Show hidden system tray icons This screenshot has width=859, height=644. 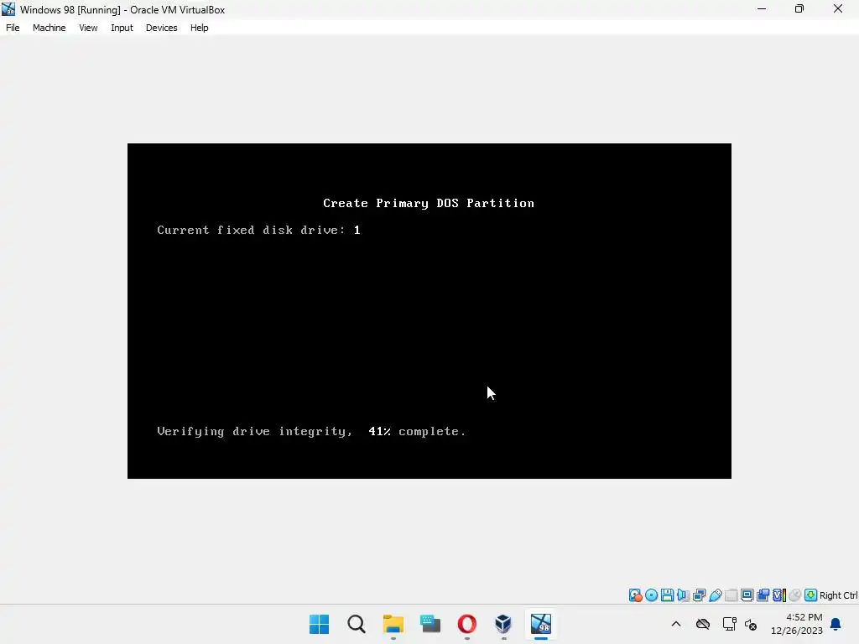pos(676,624)
